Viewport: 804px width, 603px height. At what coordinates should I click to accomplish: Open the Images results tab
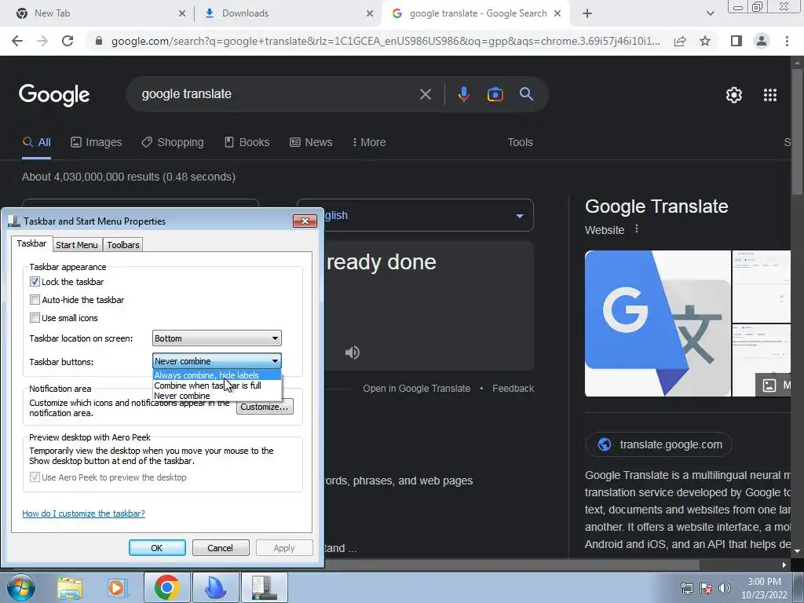97,142
